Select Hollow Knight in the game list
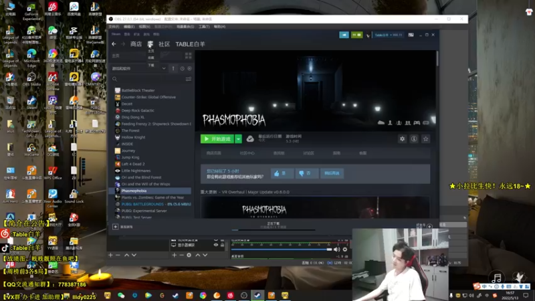The height and width of the screenshot is (301, 535). pos(133,137)
